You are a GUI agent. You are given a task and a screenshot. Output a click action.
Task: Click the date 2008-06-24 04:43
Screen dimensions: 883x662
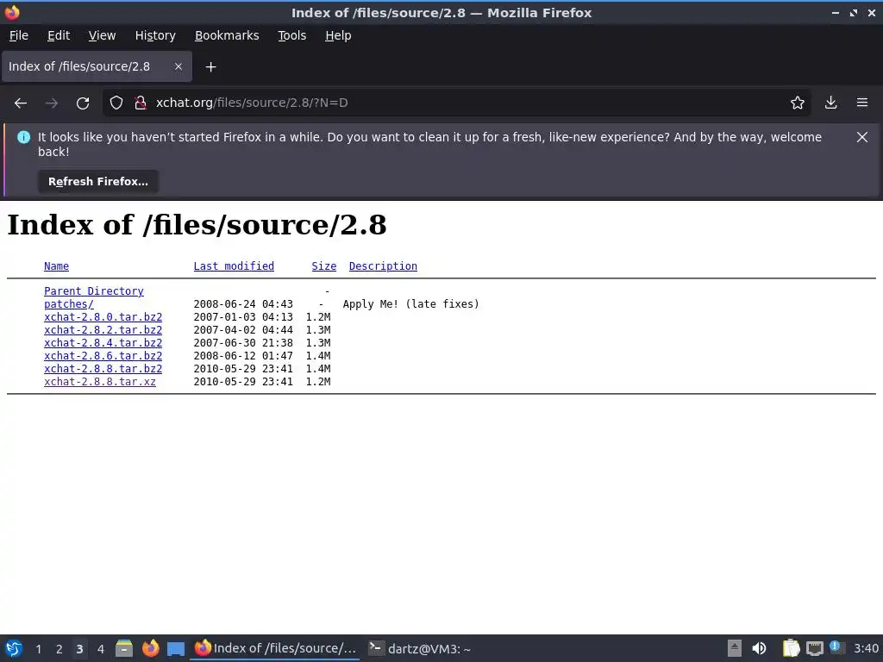(243, 304)
